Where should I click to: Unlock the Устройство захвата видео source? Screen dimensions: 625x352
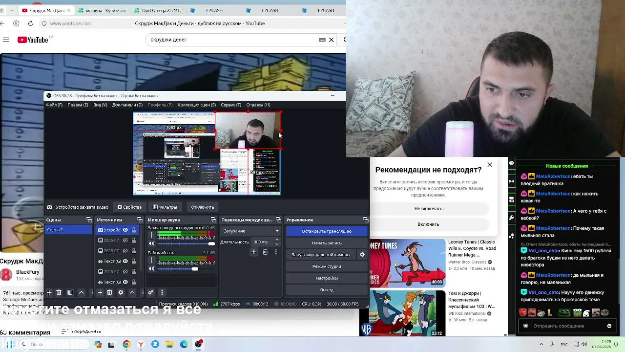(134, 230)
